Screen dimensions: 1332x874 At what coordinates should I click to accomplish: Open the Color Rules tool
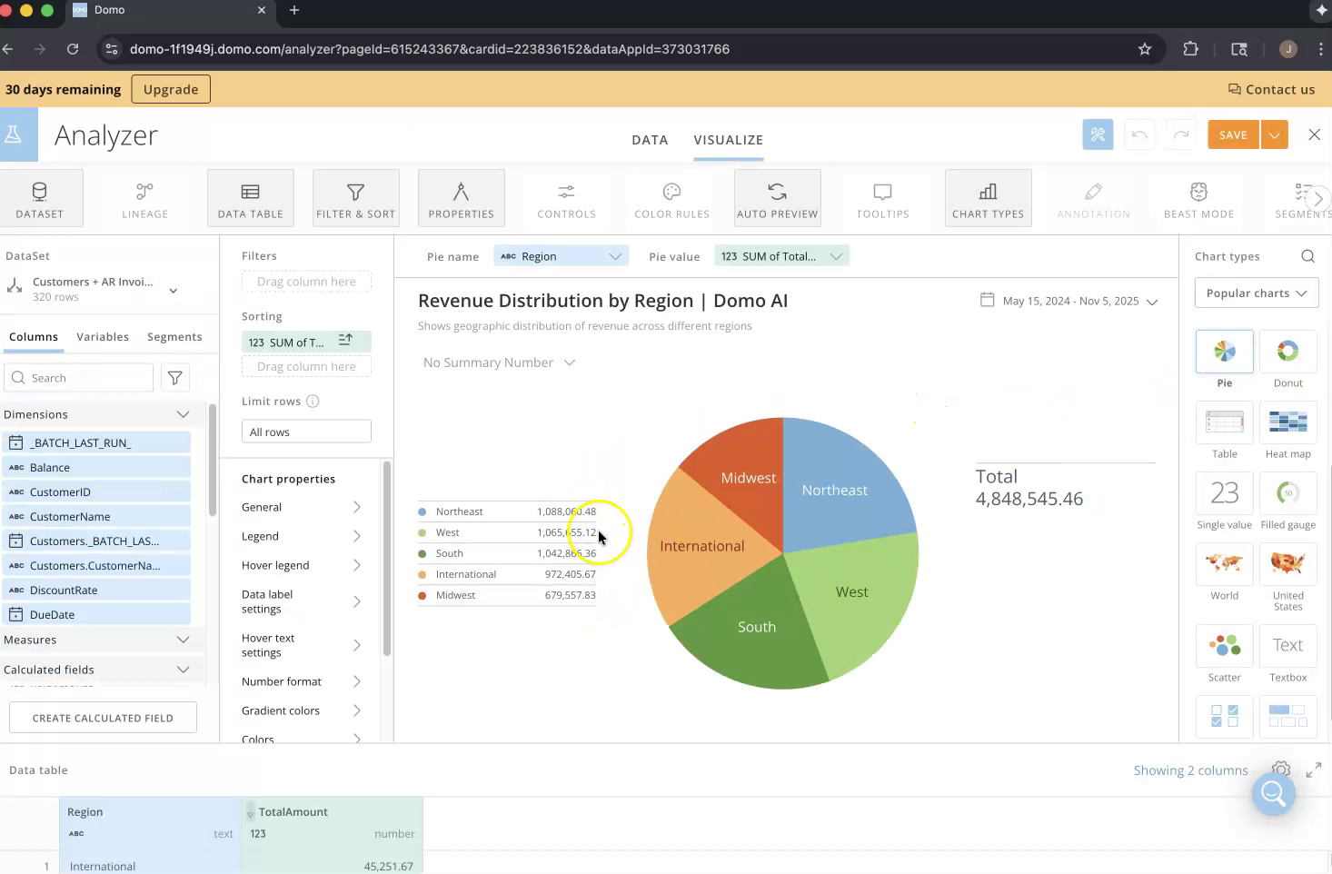pyautogui.click(x=671, y=198)
